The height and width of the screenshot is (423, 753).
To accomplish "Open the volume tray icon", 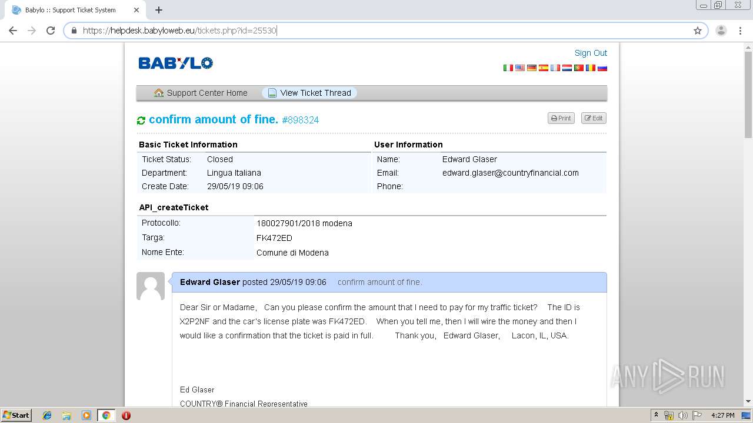I will click(683, 415).
